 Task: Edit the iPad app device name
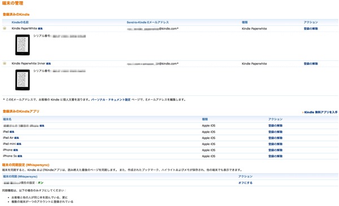click(12, 132)
